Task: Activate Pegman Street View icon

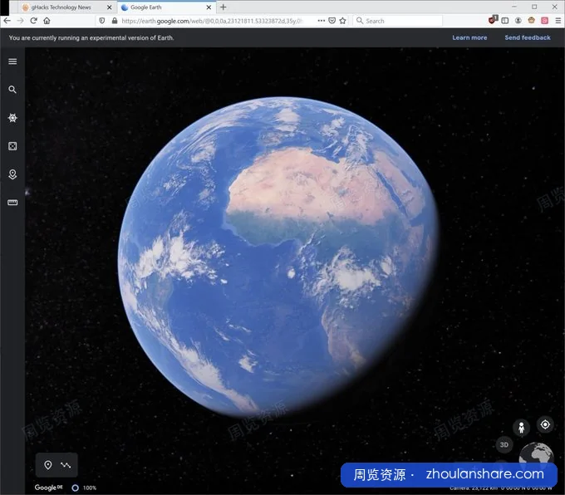Action: point(522,428)
